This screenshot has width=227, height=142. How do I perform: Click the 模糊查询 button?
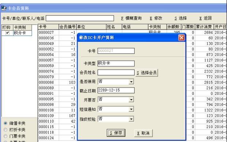131,18
